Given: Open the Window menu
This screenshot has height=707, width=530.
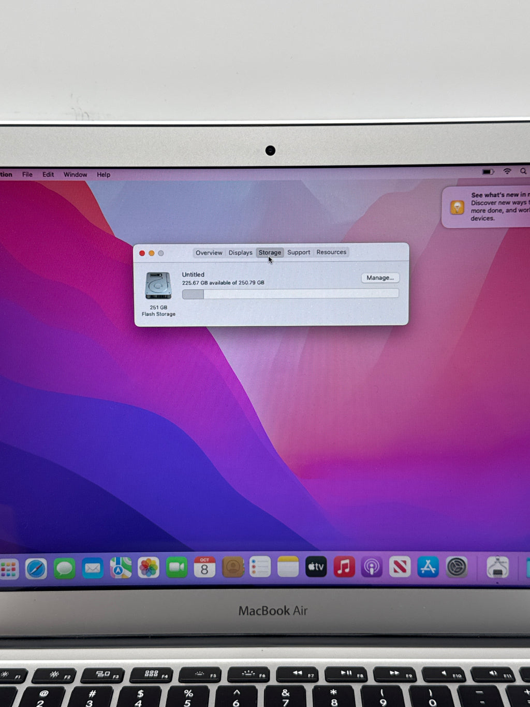Looking at the screenshot, I should point(75,175).
